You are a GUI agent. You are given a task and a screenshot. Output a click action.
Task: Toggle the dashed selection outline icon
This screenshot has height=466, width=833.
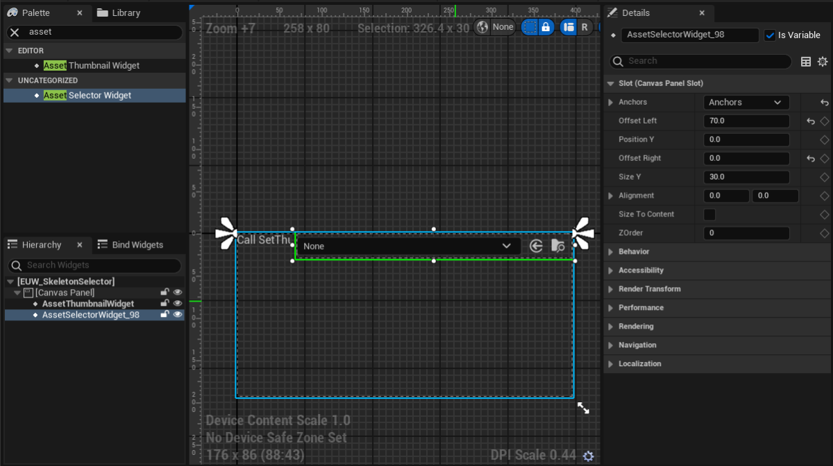tap(530, 27)
